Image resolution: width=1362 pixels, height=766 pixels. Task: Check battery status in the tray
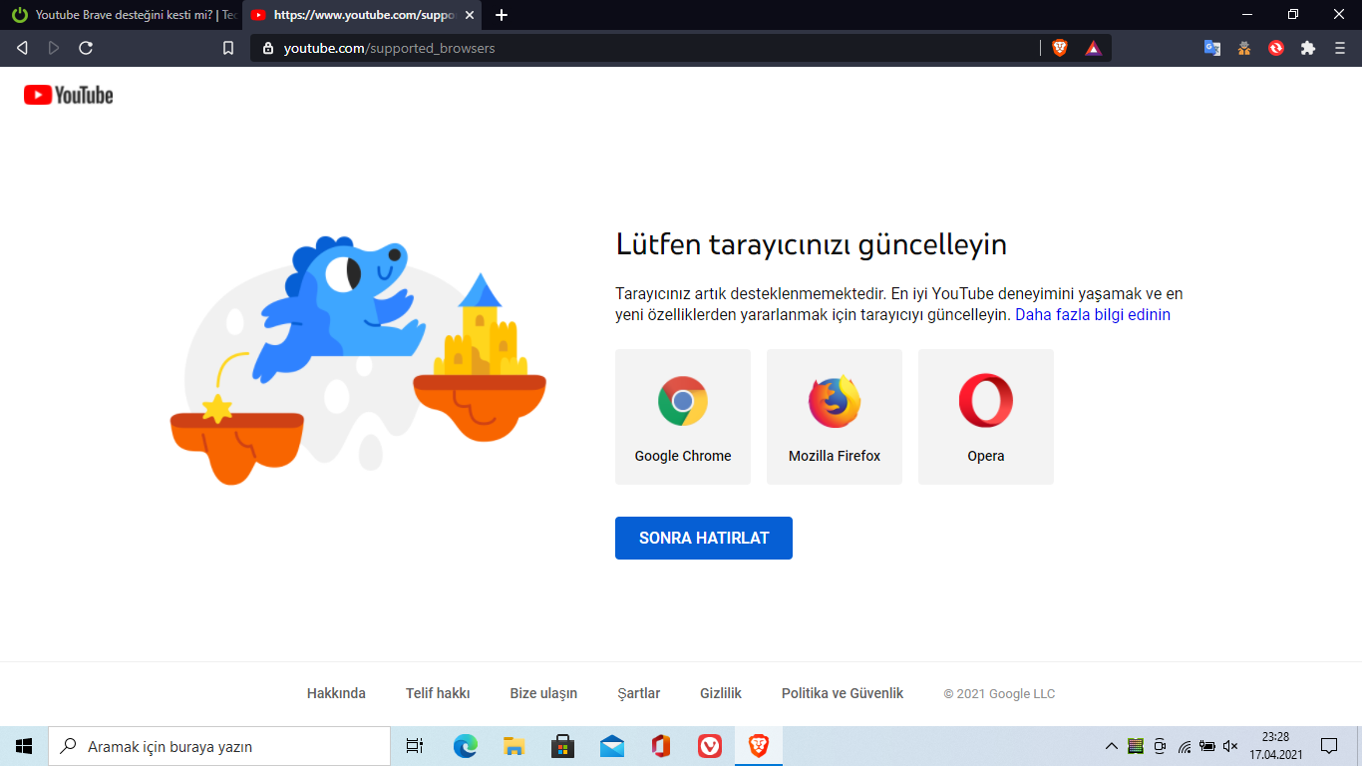coord(1207,746)
